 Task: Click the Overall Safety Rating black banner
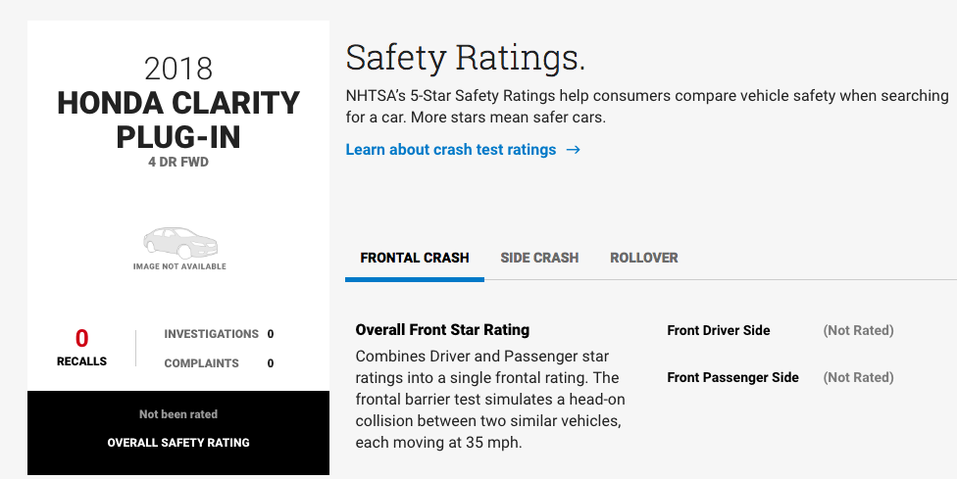178,443
